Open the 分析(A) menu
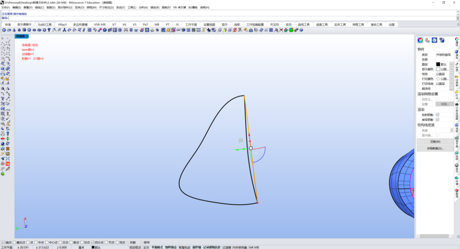 [143, 7]
